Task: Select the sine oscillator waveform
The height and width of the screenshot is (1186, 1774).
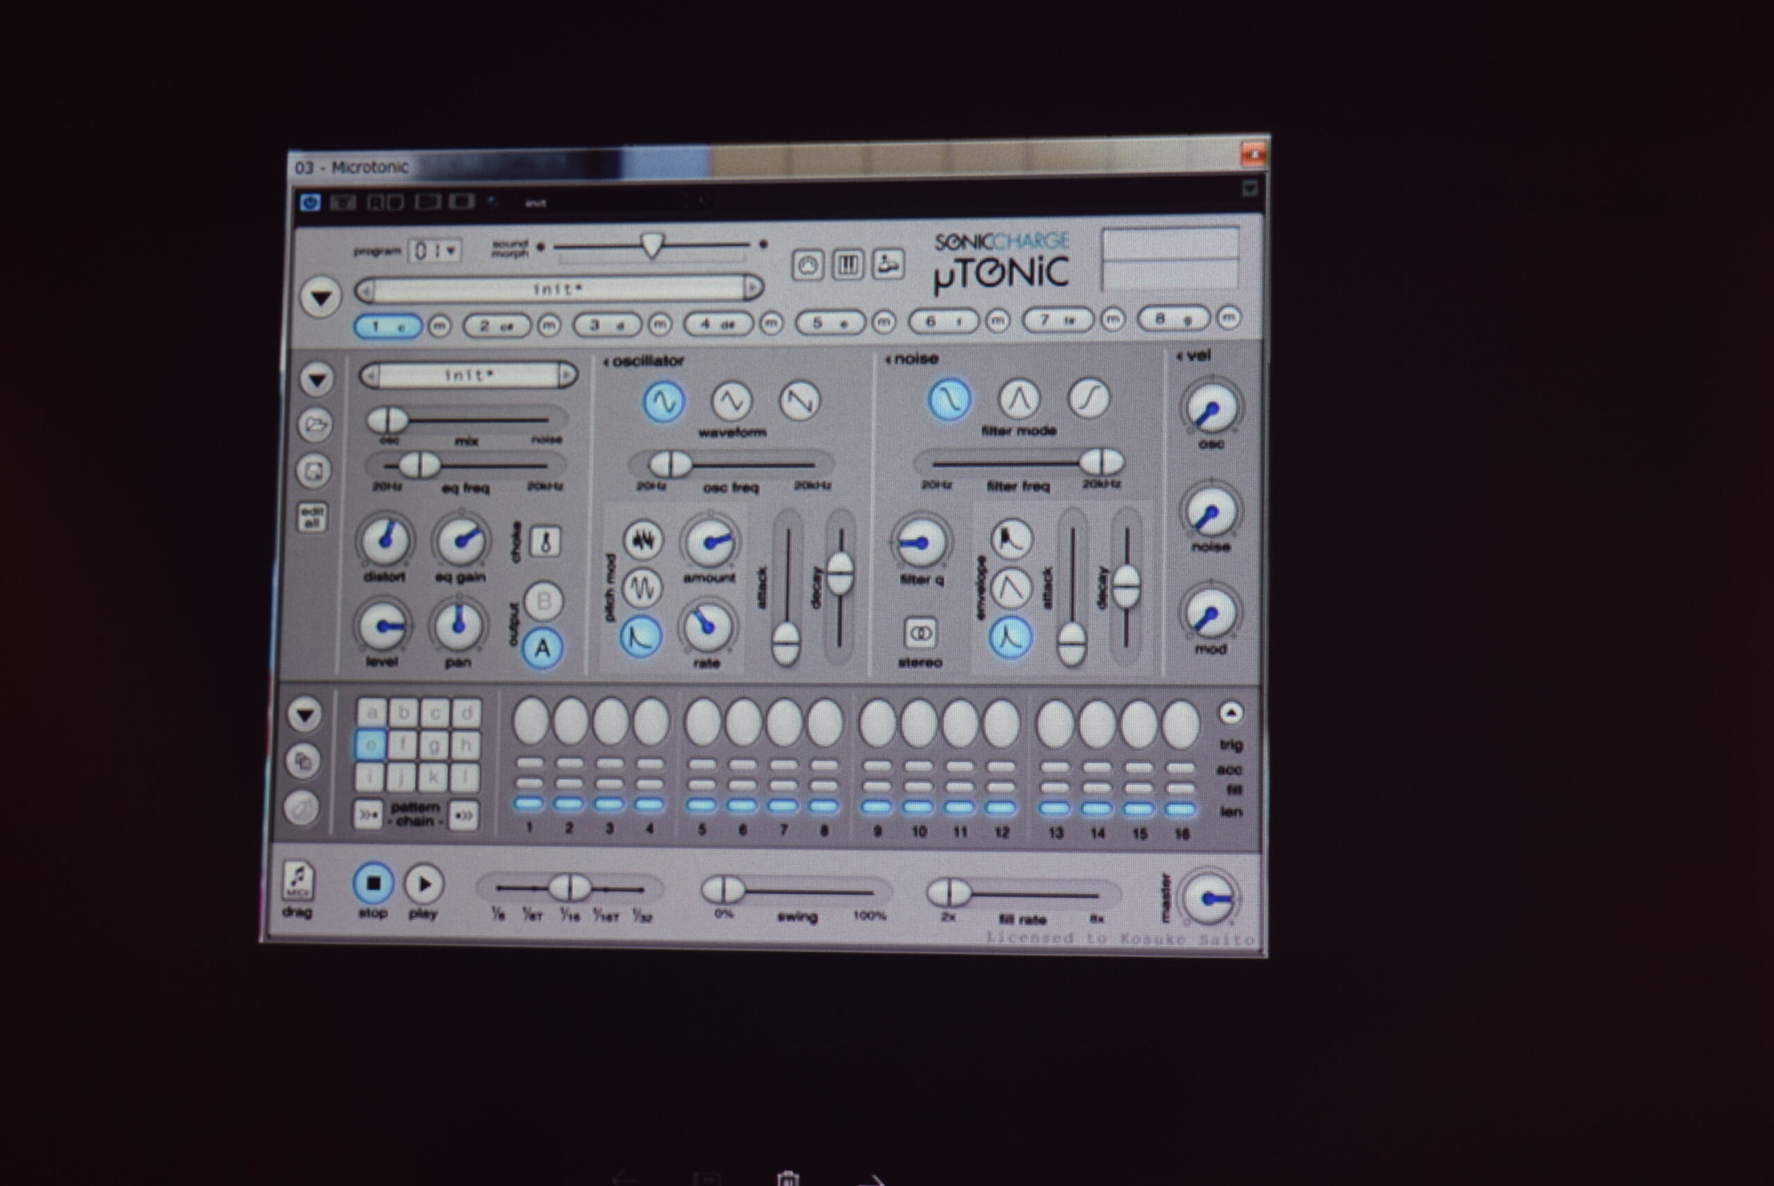Action: (x=663, y=401)
